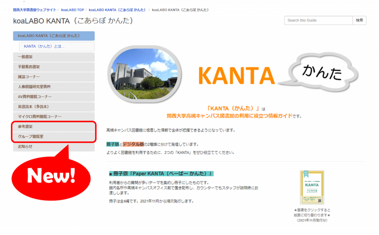Click the red New! callout bubble
The image size is (379, 235).
pos(51,173)
